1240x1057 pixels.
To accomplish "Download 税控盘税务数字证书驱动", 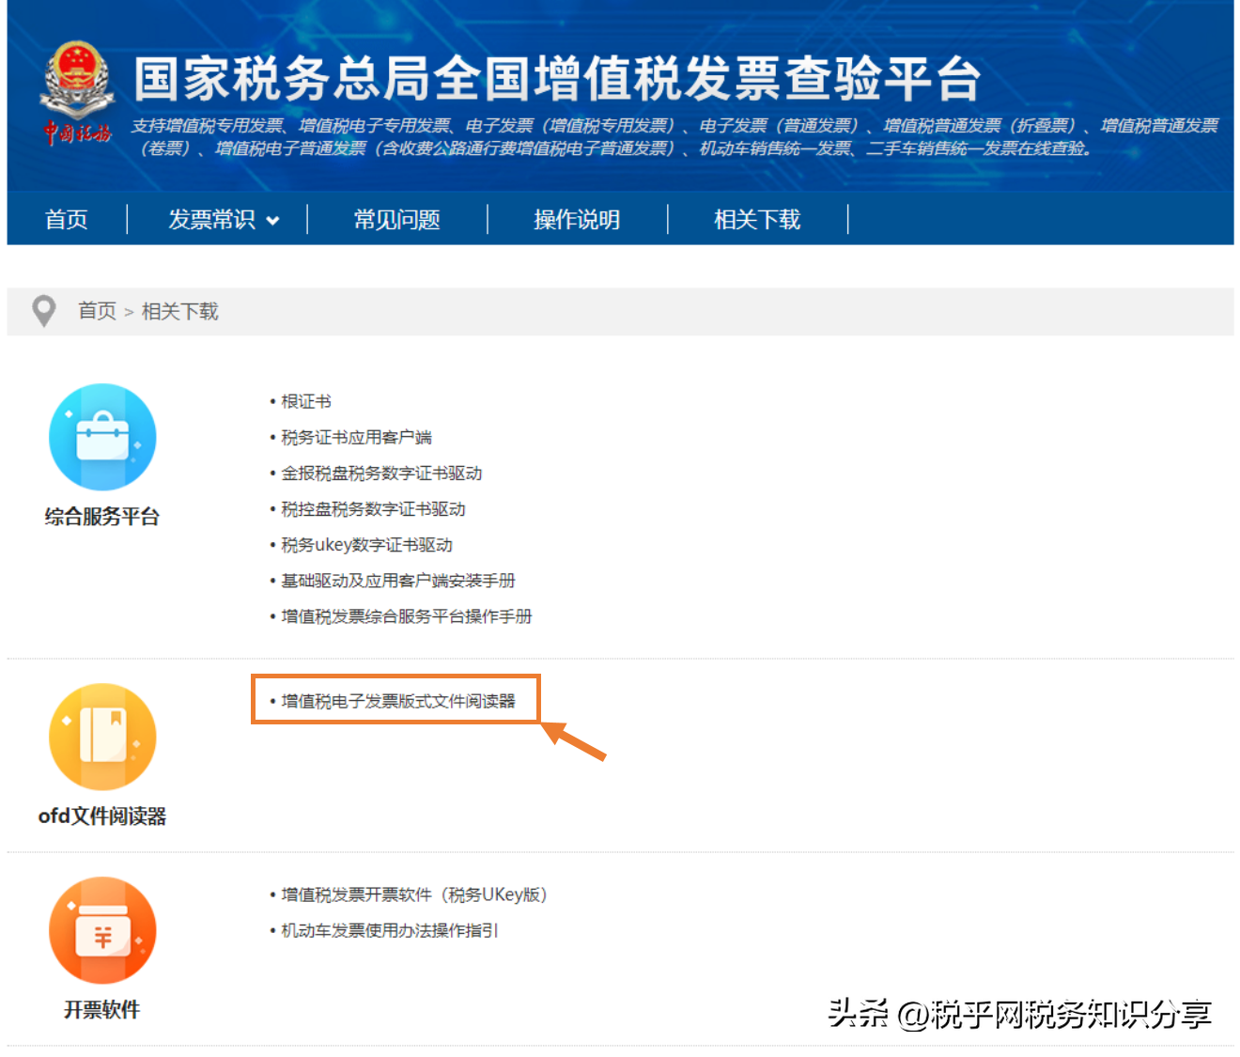I will tap(373, 509).
